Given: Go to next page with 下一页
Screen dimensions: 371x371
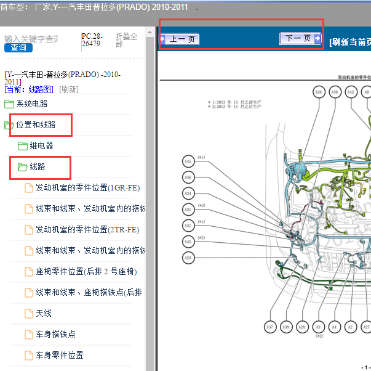Looking at the screenshot, I should 300,38.
